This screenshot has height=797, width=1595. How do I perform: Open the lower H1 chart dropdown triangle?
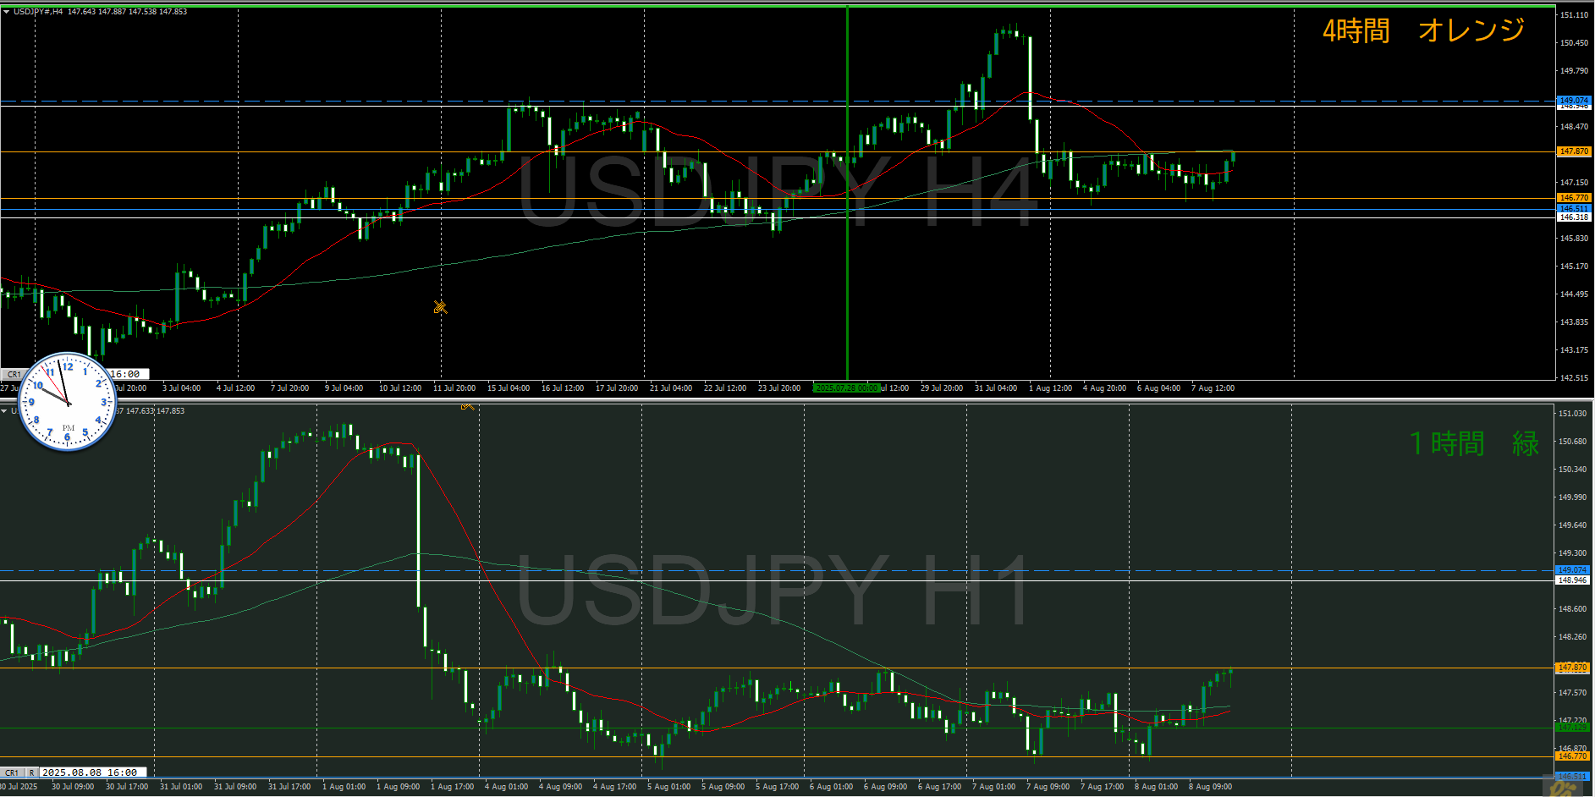5,411
